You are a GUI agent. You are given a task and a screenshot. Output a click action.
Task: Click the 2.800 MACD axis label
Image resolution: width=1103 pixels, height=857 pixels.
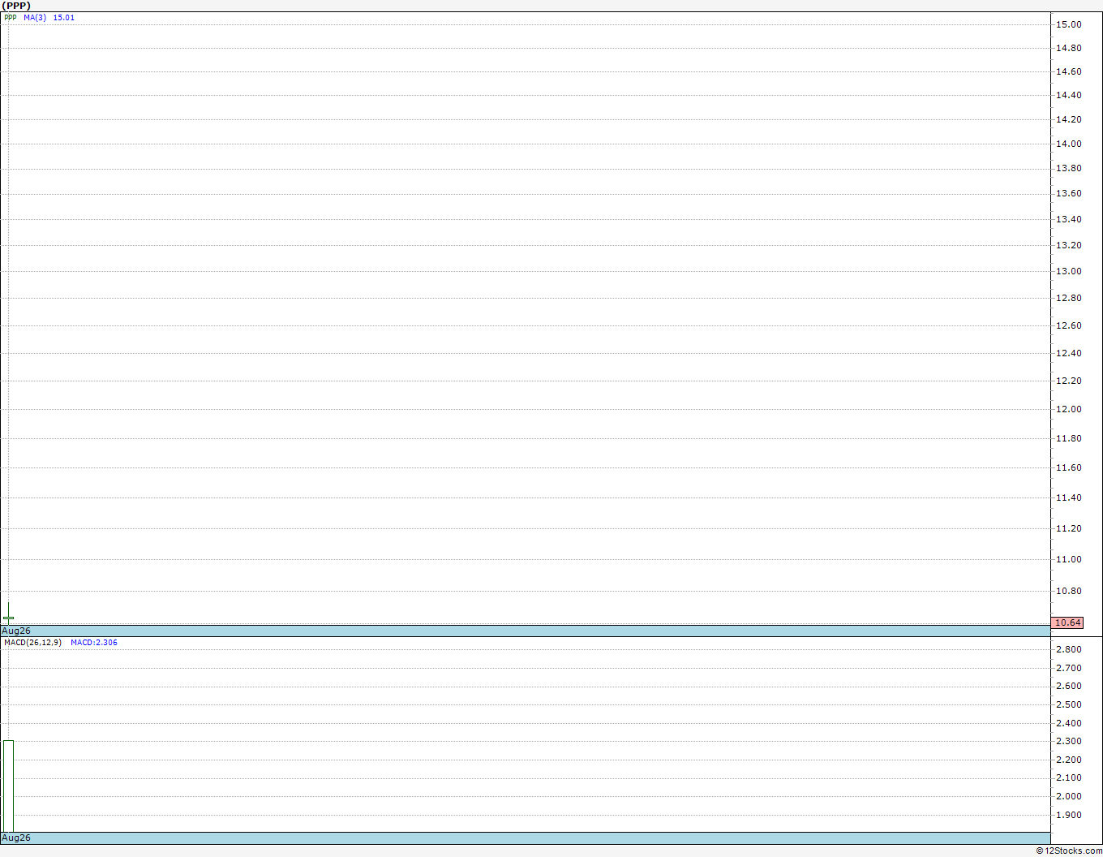(1068, 649)
